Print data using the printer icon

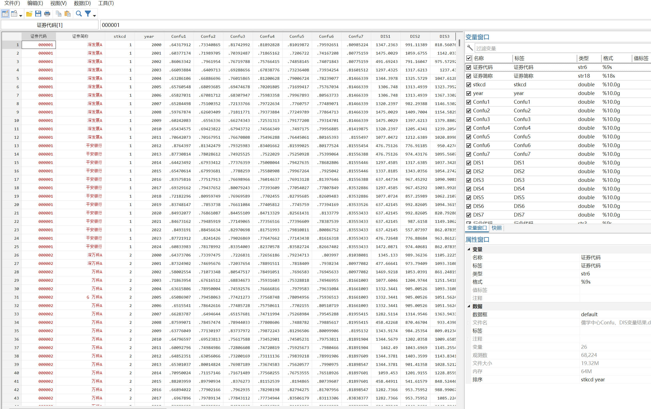point(47,14)
